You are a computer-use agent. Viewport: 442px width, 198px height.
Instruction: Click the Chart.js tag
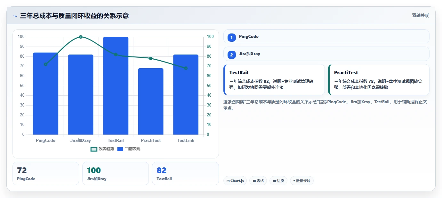(235, 181)
